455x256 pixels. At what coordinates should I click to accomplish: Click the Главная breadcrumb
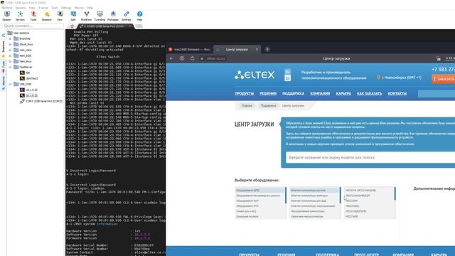[247, 106]
